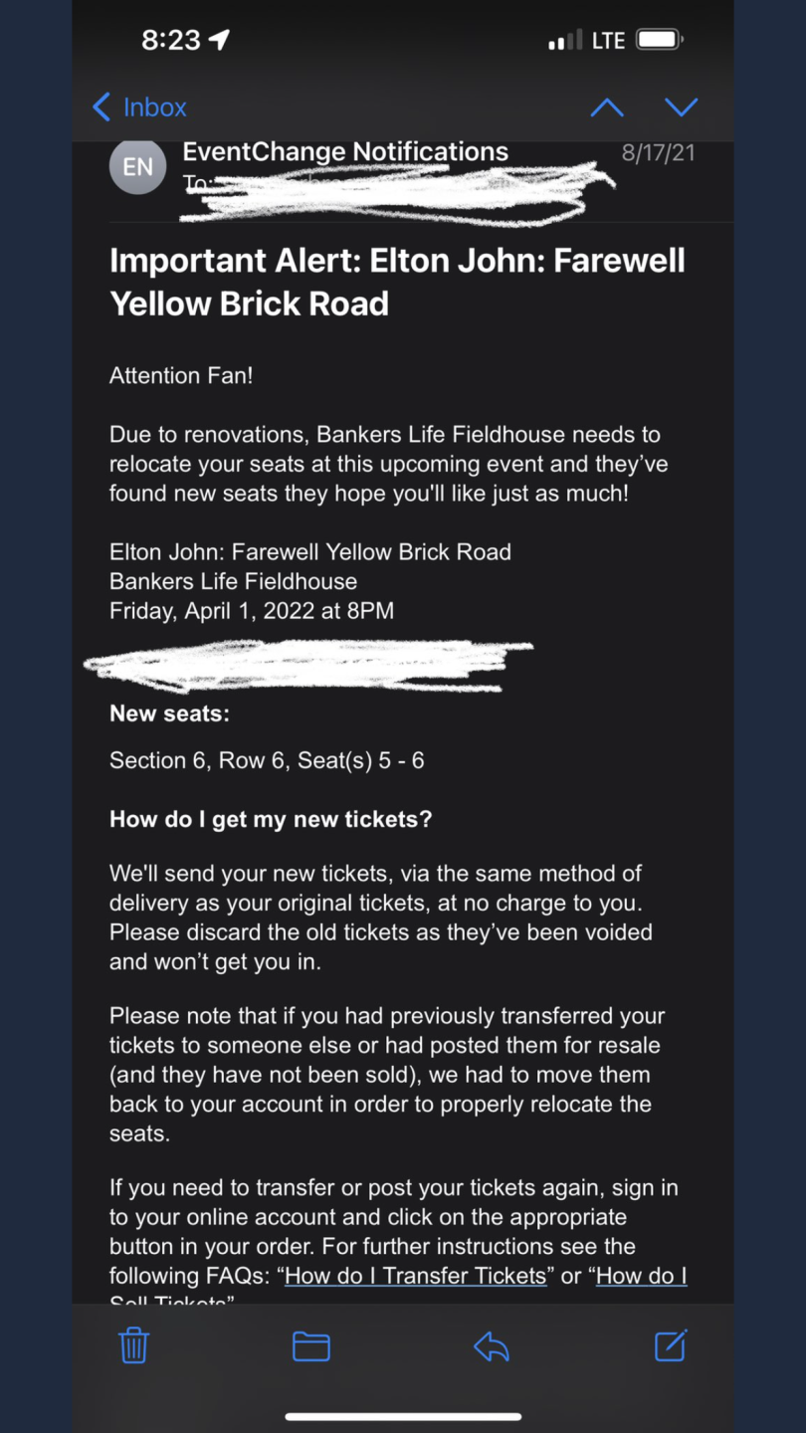The image size is (806, 1433).
Task: Compose a new email with the compose icon
Action: coord(670,1345)
